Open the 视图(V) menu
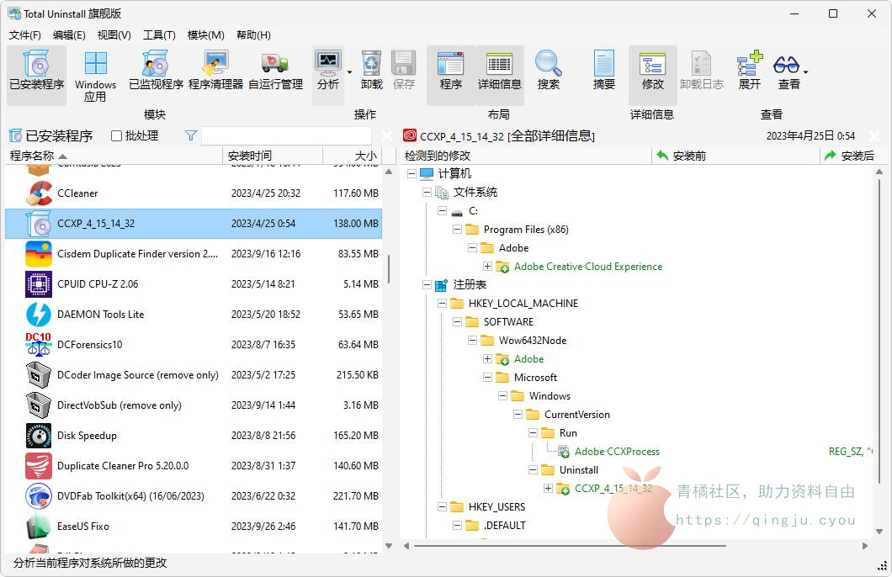Screen dimensions: 892x577 pyautogui.click(x=114, y=35)
